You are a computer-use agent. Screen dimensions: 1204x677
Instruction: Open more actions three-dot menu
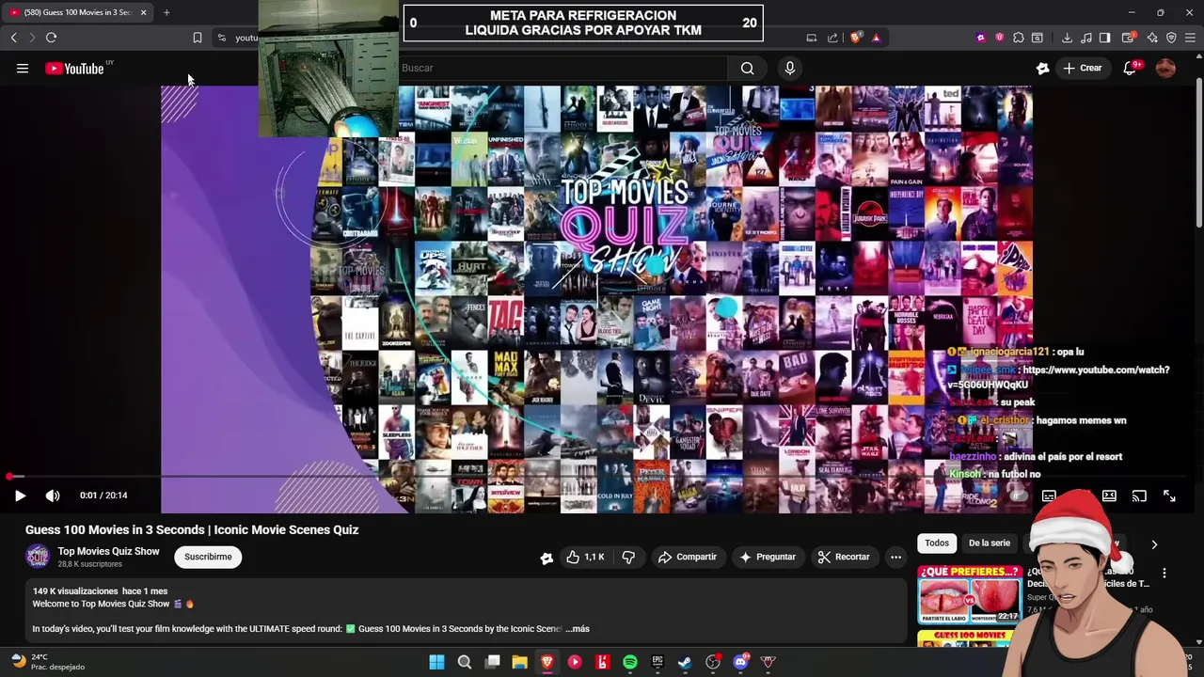(x=895, y=557)
